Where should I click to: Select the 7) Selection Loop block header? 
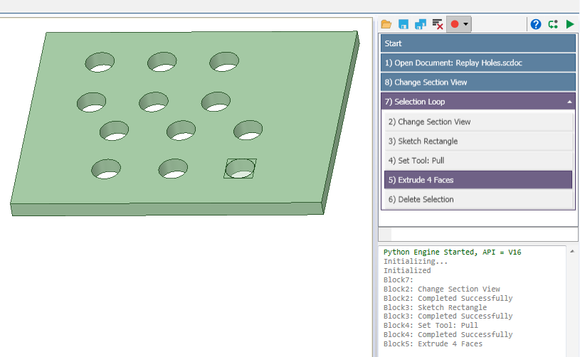click(x=478, y=102)
